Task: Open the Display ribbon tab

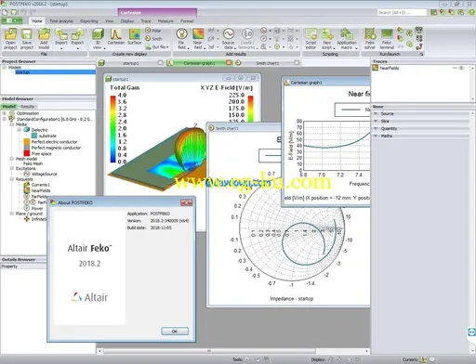Action: [127, 21]
